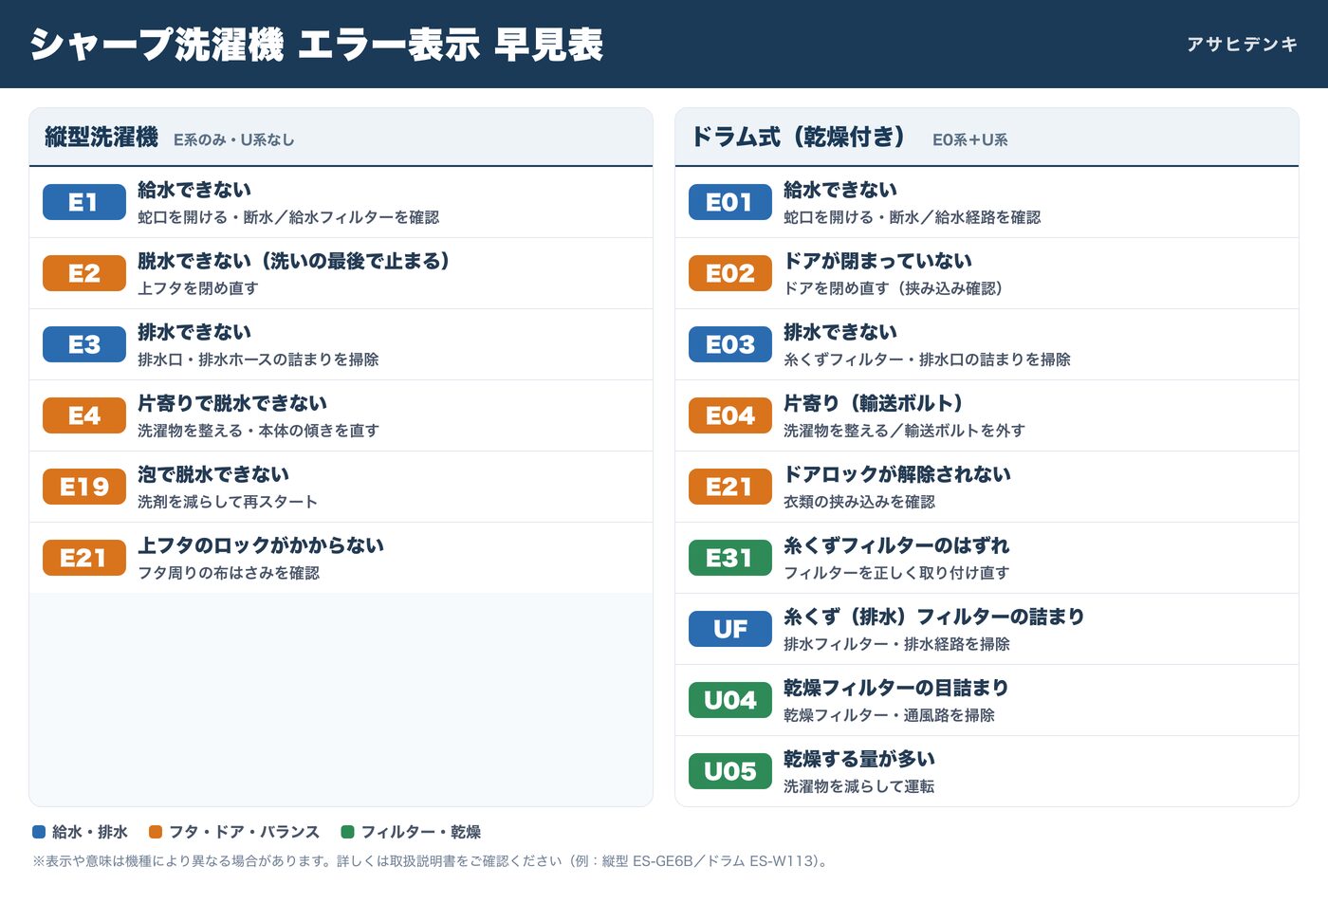Click 片寄りで脱水できない title

tap(232, 403)
